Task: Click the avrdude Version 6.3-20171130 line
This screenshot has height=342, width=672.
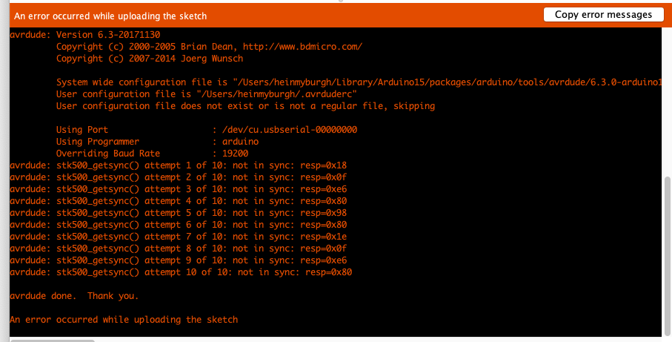Action: [85, 35]
